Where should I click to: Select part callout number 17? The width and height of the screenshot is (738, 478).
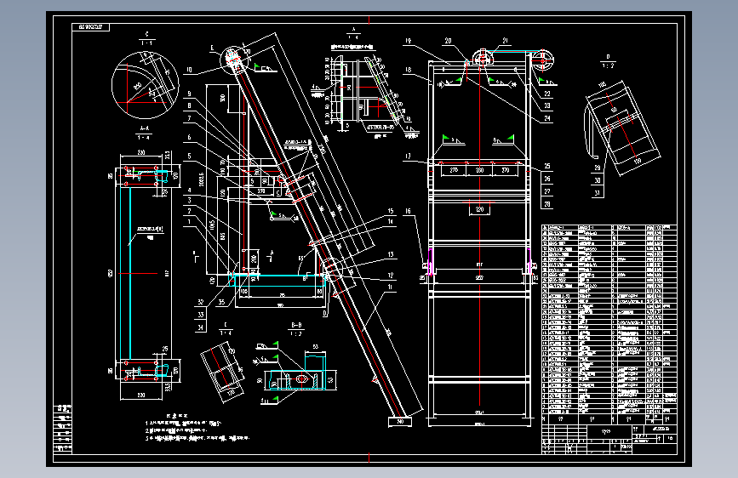coord(408,156)
